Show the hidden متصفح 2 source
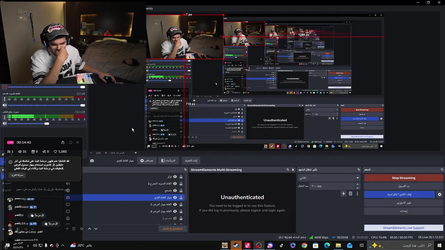Viewport: 445px width, 250px height. point(175,218)
